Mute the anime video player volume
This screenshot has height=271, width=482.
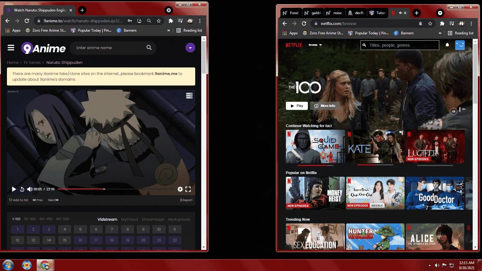tap(30, 189)
